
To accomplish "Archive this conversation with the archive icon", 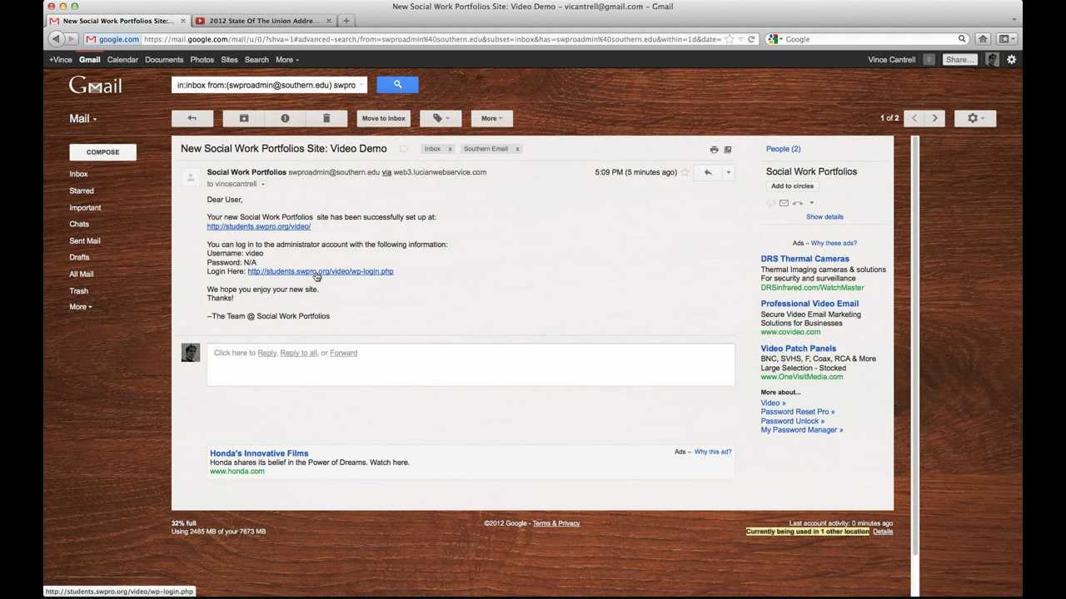I will (x=244, y=118).
